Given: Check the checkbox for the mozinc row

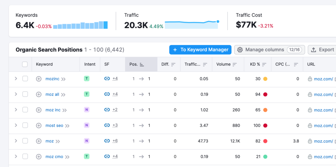Looking at the screenshot, I should tap(25, 79).
